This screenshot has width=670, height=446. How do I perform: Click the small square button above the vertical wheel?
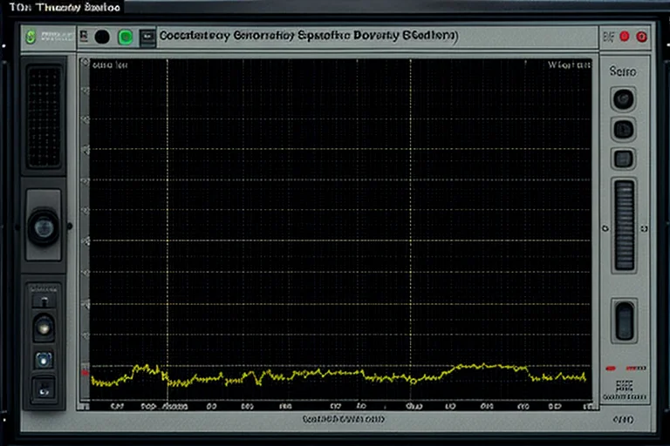point(624,159)
